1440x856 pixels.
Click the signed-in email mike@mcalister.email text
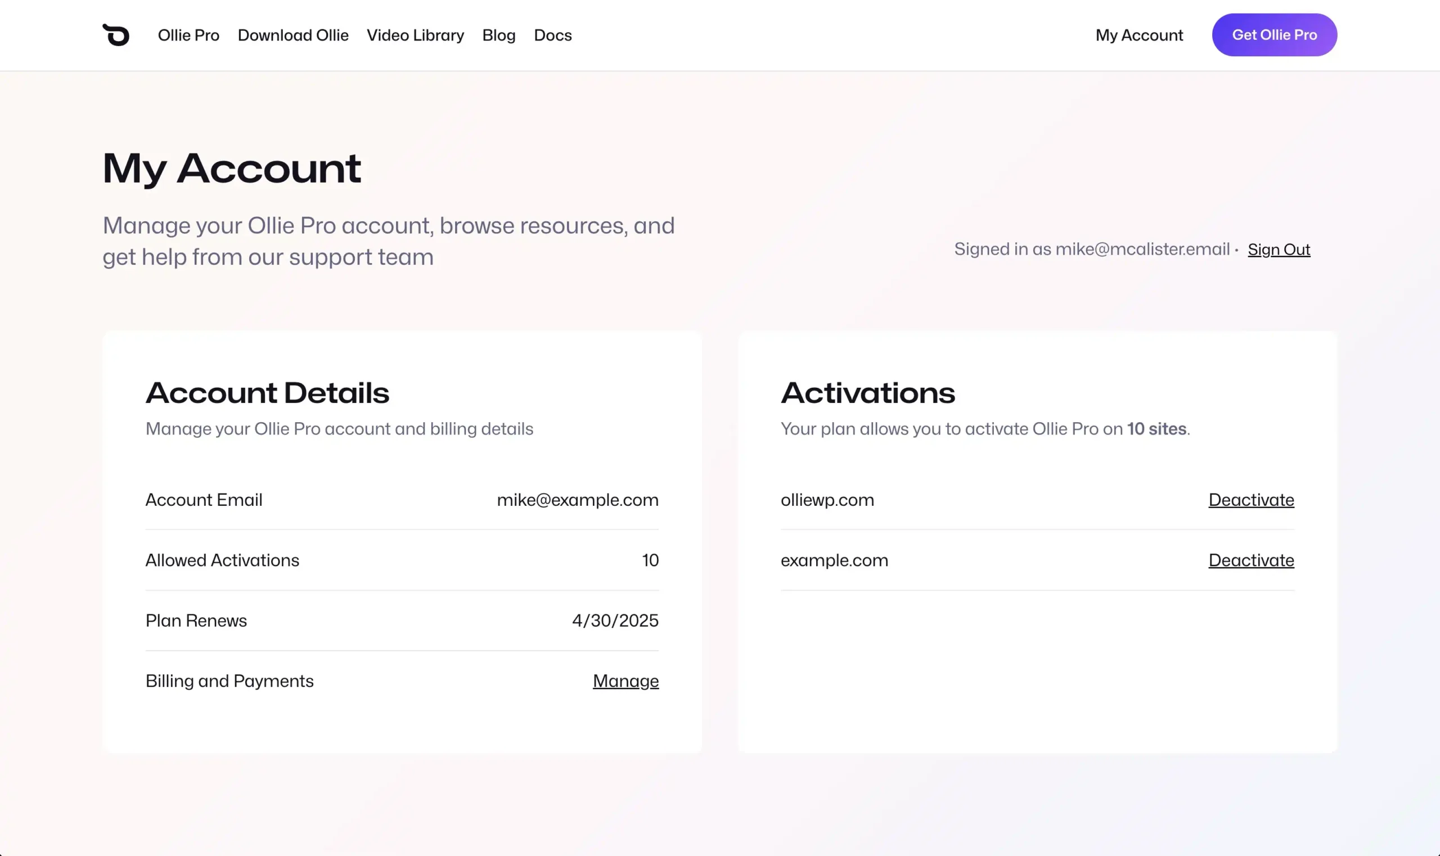coord(1143,249)
